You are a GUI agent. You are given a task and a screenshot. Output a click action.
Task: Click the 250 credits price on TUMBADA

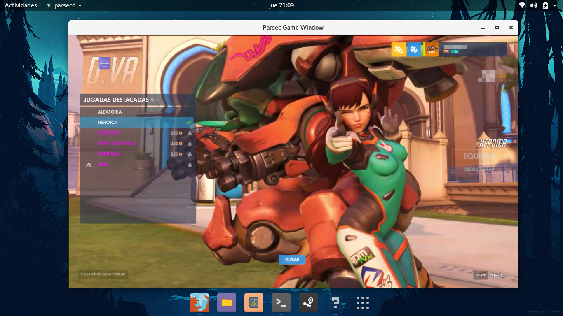176,154
